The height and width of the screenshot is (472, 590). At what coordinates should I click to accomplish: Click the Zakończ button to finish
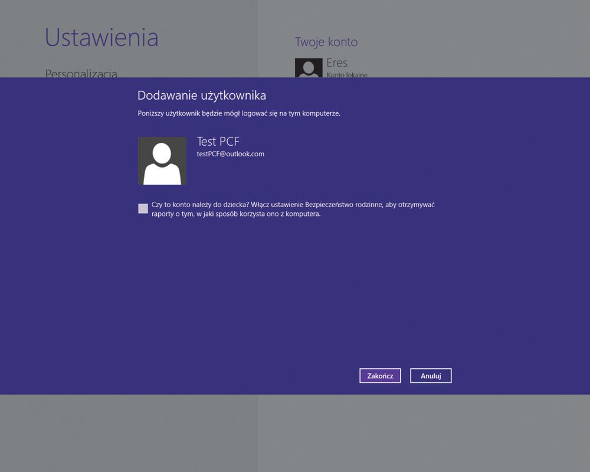tap(380, 376)
